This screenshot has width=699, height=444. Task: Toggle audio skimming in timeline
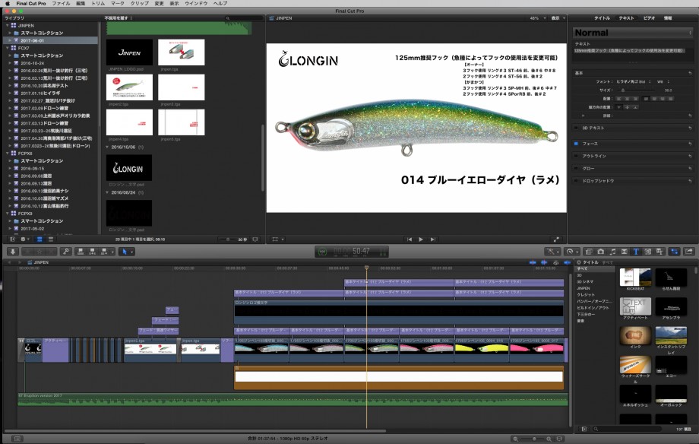544,262
